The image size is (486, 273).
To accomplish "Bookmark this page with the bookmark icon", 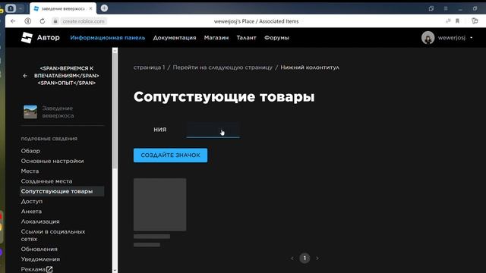I will click(x=457, y=21).
